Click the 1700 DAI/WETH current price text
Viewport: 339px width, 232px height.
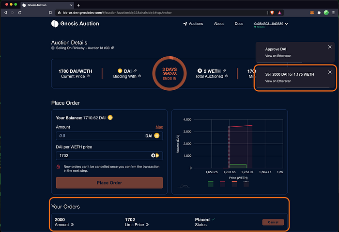(x=75, y=71)
